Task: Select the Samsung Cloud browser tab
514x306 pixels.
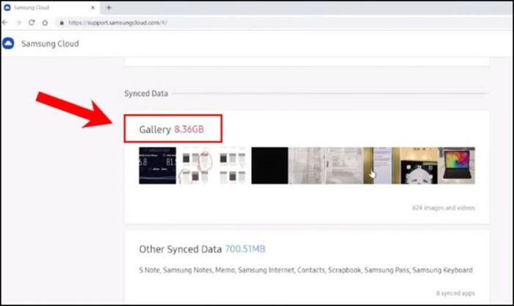Action: coord(50,7)
